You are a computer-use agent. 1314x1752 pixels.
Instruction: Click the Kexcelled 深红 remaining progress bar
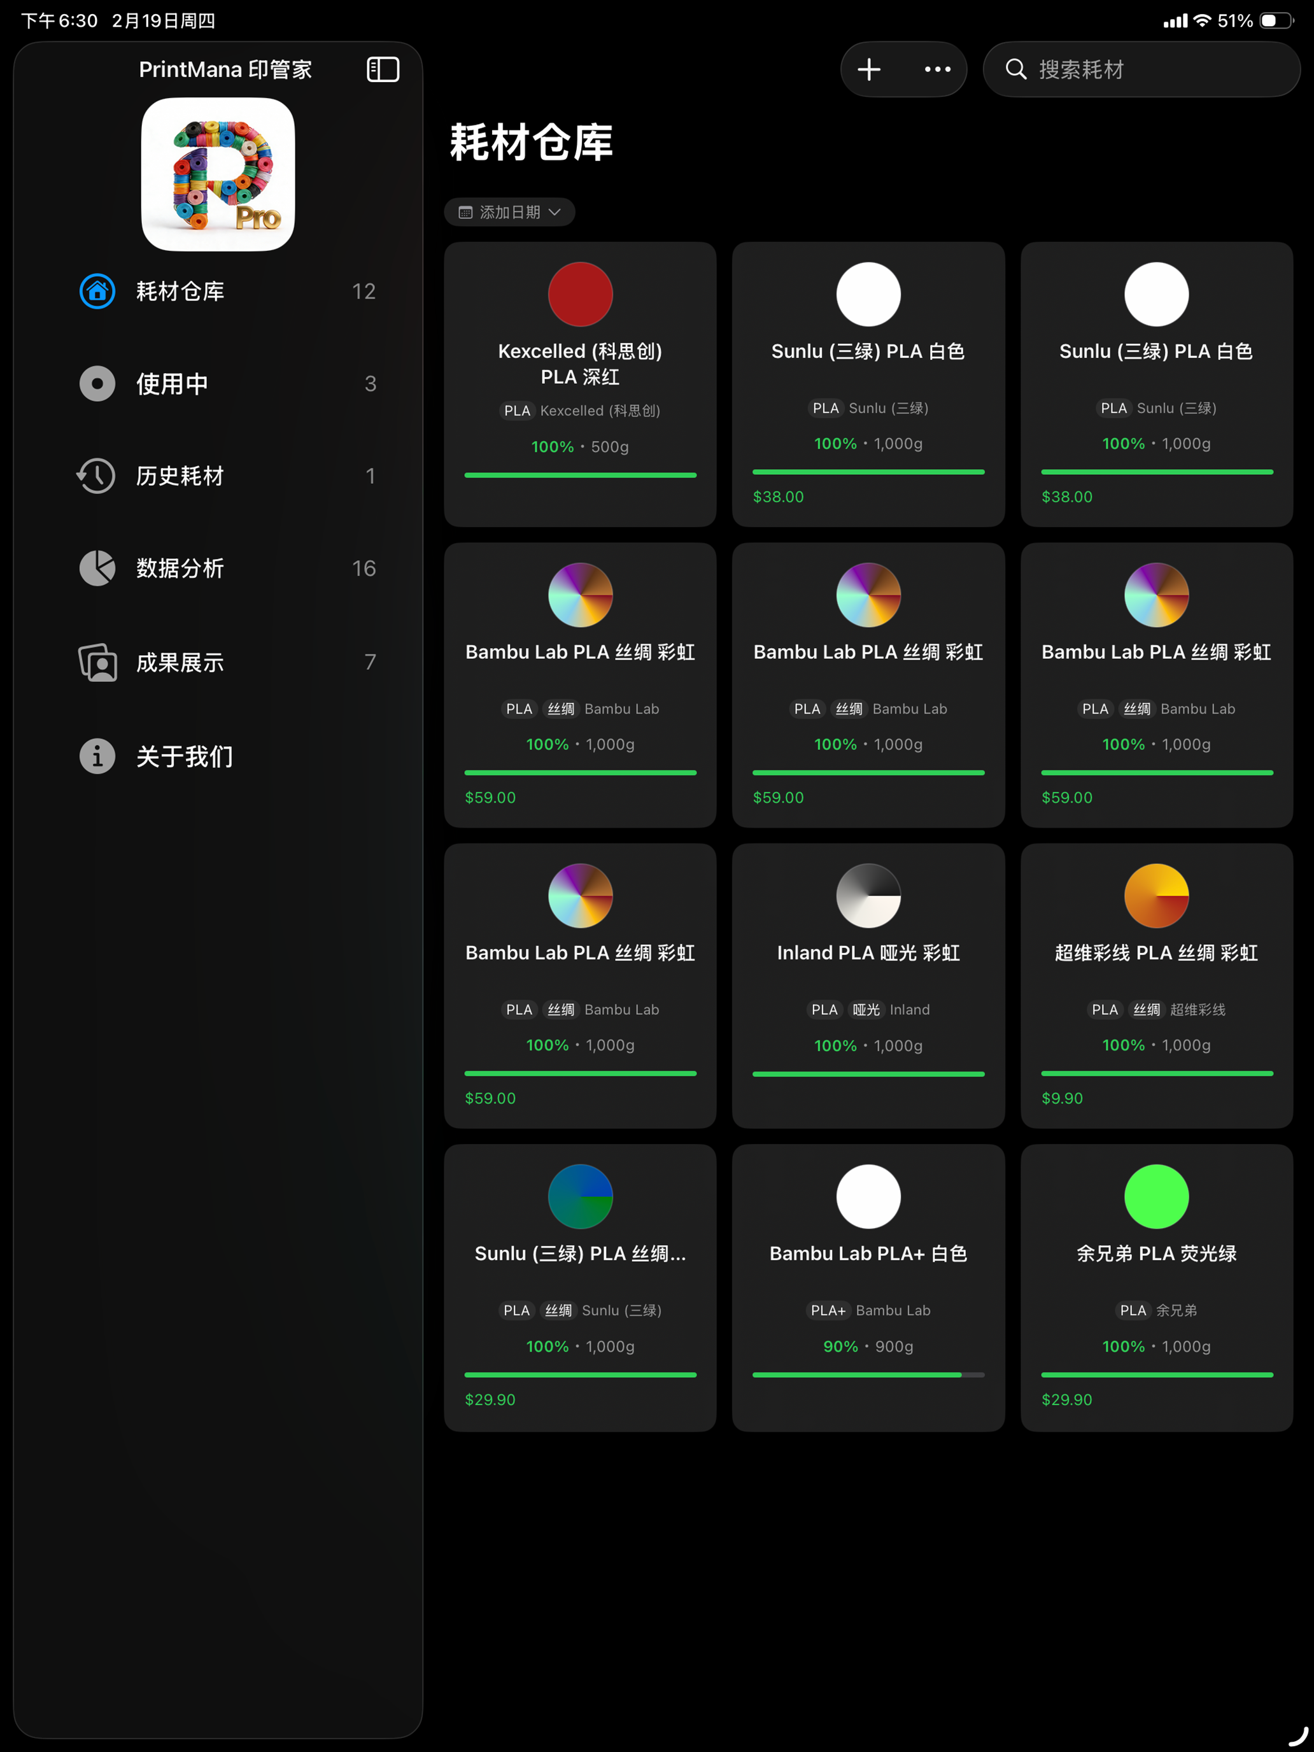click(x=581, y=475)
